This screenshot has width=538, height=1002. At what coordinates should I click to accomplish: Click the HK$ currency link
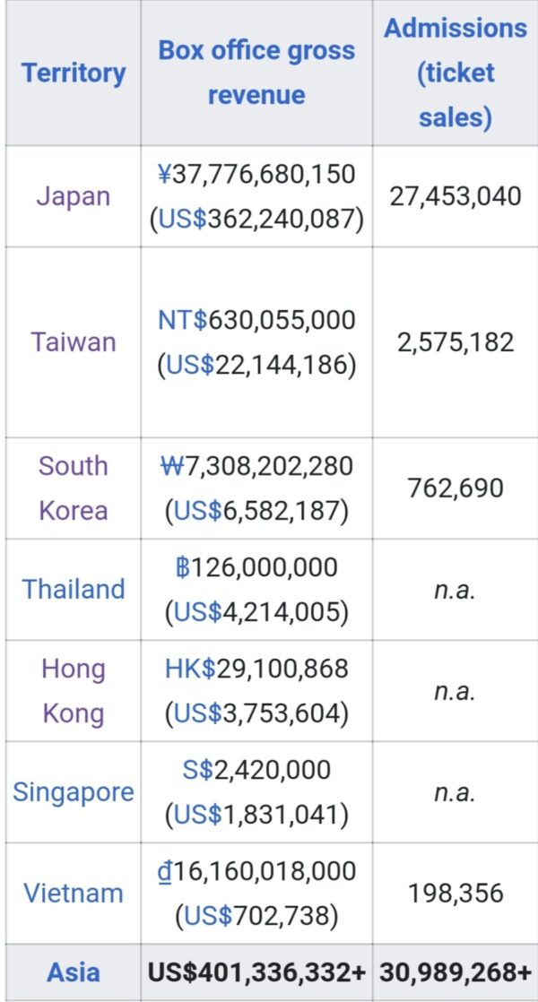(x=190, y=669)
